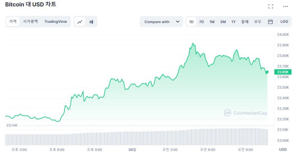Toggle the LOG scale option
Screen dimensions: 294x153
pos(284,22)
